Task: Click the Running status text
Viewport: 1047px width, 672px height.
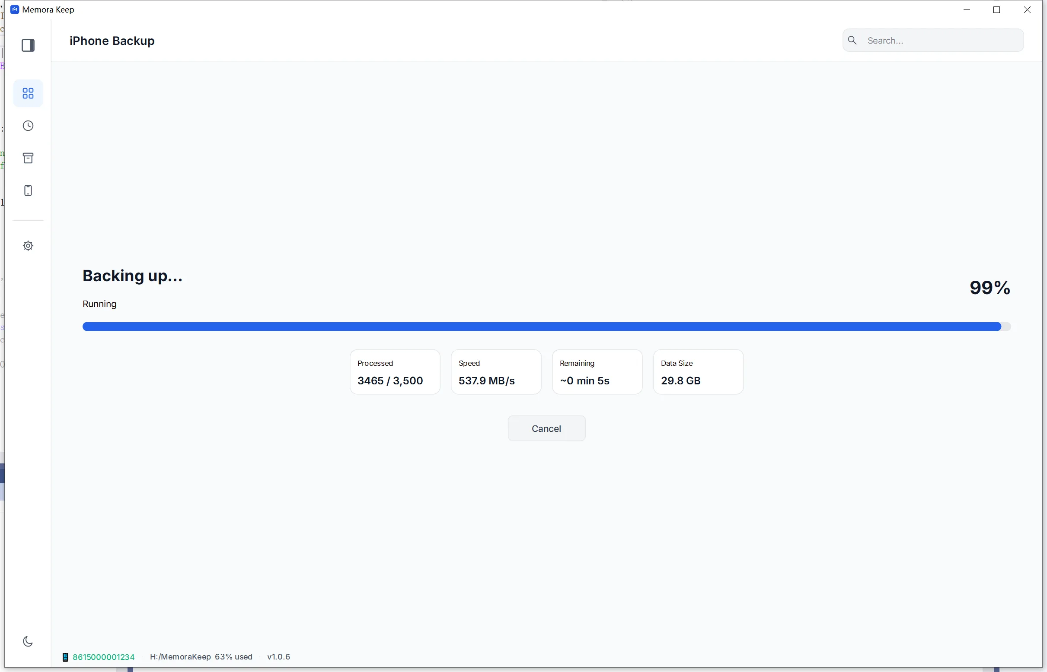Action: point(99,304)
